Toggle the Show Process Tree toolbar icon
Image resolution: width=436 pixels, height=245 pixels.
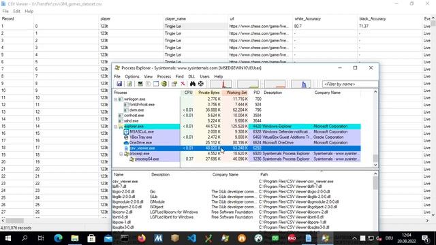tap(148, 84)
